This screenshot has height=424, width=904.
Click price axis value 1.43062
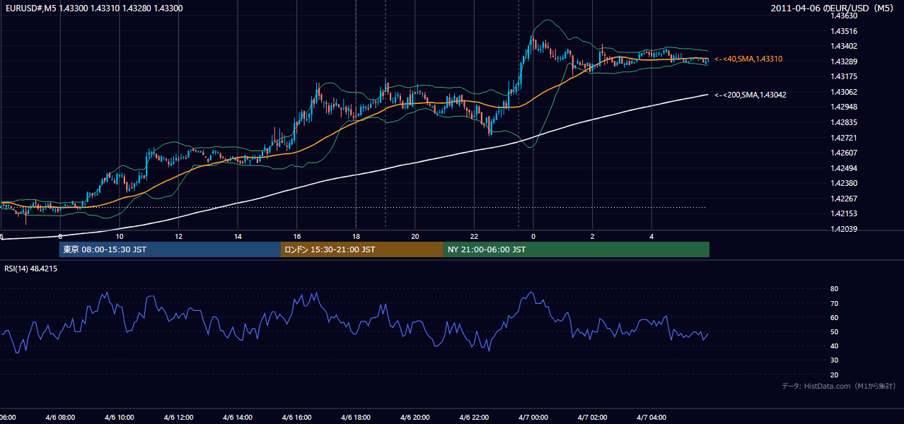pos(843,92)
